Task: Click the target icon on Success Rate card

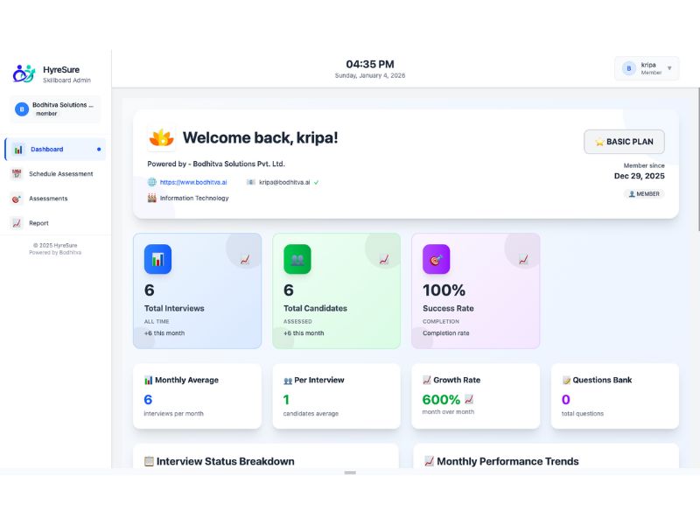Action: 437,258
